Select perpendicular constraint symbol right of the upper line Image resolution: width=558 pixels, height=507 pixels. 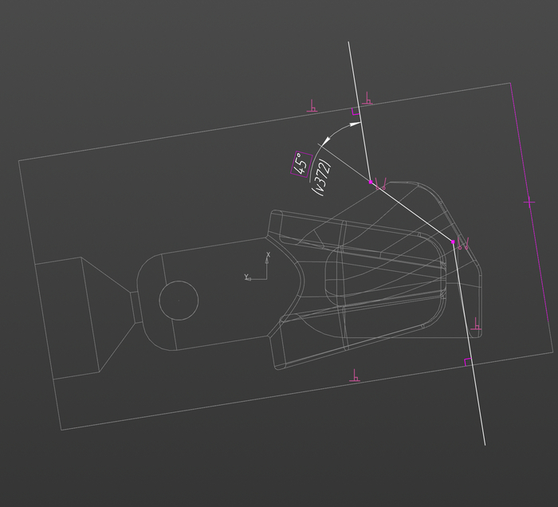click(x=367, y=100)
